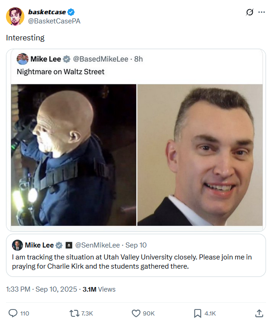Open the smiling man in suit photo
Viewport: 272px width, 321px height.
point(200,155)
